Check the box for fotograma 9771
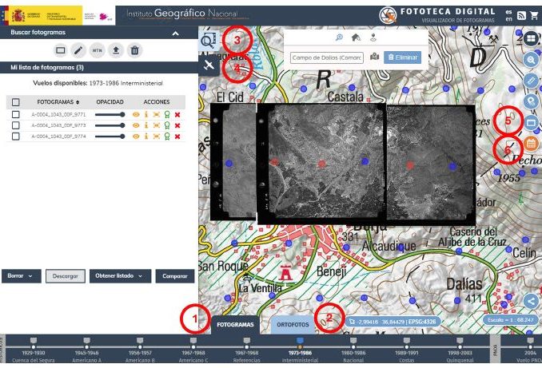 (16, 115)
